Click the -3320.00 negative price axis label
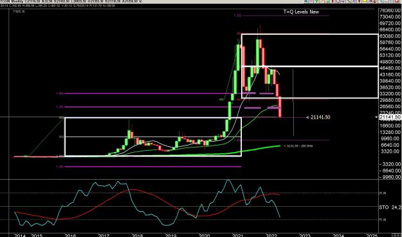The width and height of the screenshot is (402, 237). pyautogui.click(x=390, y=164)
